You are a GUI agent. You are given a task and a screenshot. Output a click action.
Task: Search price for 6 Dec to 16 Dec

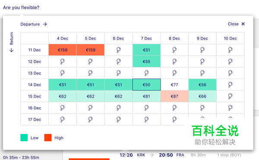[118, 108]
